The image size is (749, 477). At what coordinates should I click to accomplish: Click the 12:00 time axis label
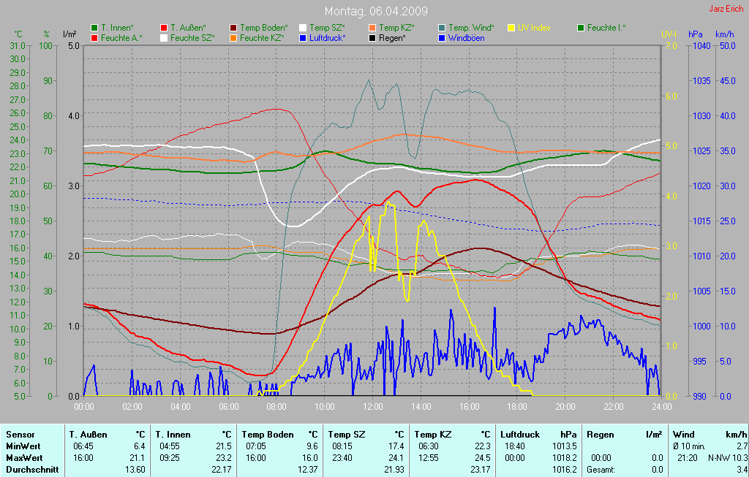372,406
